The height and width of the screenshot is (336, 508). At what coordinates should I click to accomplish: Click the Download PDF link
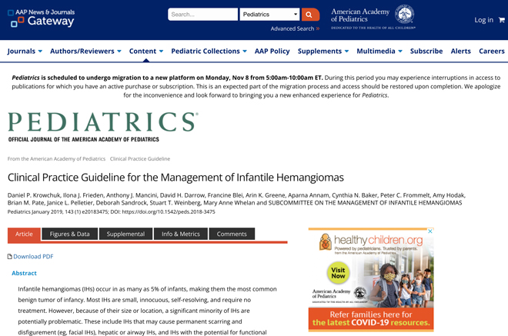pos(33,256)
